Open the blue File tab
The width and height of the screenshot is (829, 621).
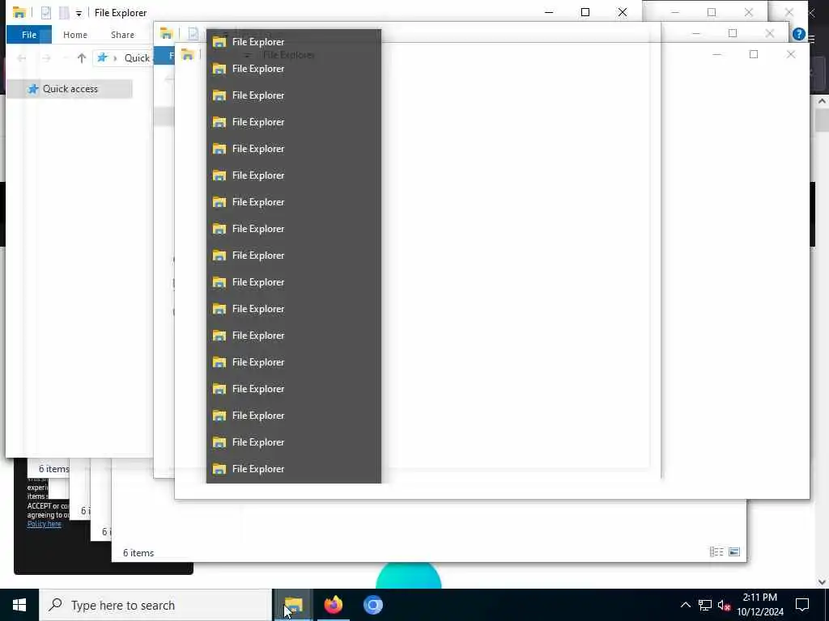[29, 35]
